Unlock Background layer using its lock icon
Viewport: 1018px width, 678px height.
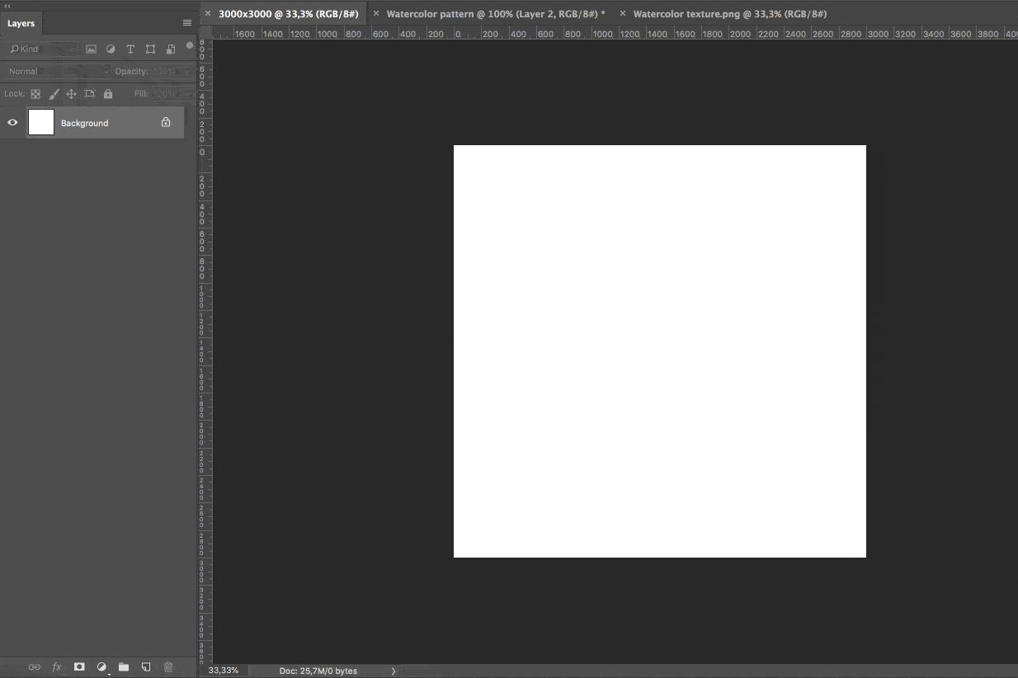pos(166,122)
